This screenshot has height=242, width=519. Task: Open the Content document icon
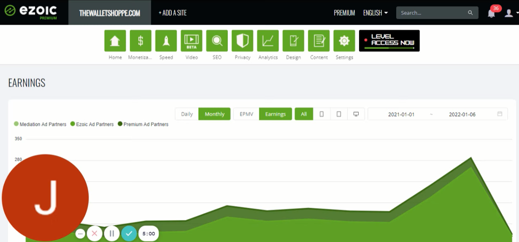[319, 41]
